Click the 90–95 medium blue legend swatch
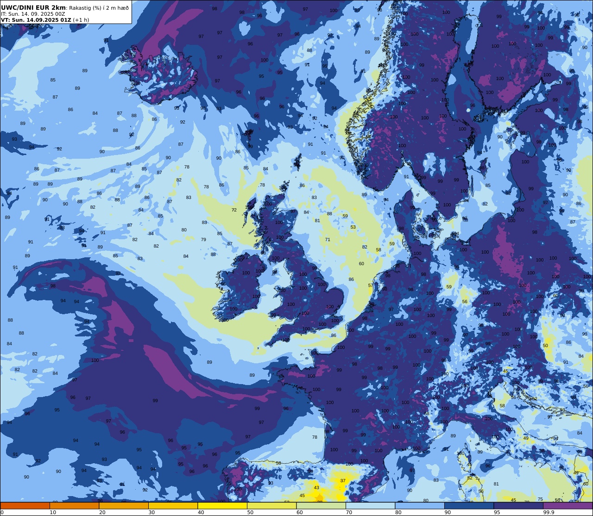 tap(469, 506)
